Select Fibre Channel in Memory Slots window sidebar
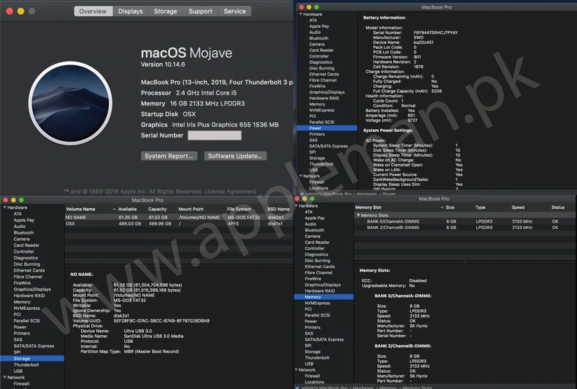 tap(319, 273)
